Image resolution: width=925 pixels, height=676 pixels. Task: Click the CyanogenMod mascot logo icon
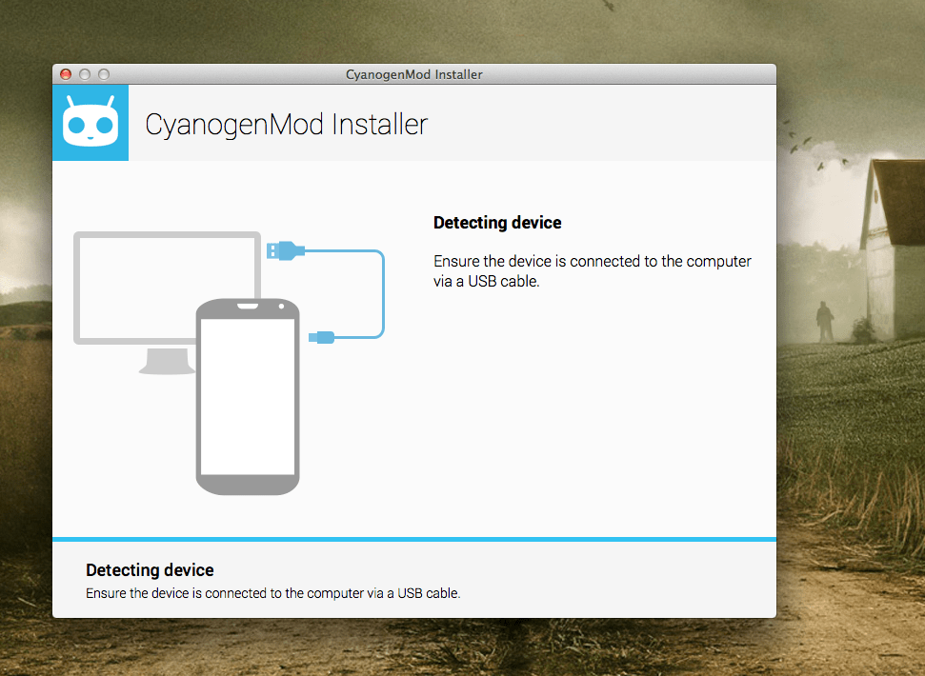click(90, 123)
